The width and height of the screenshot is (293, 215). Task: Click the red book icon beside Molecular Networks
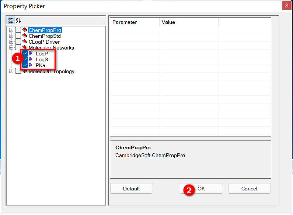tap(25, 47)
